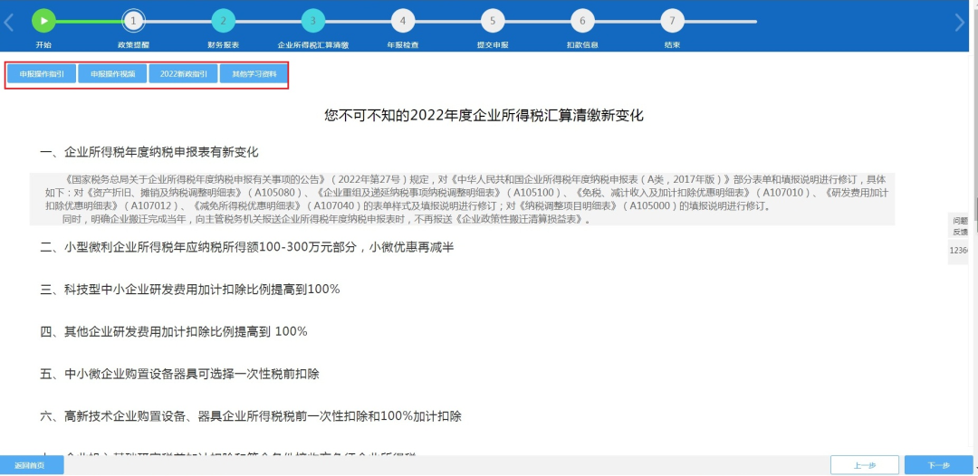978x476 pixels.
Task: Open the 申报操作指引 tab
Action: (42, 74)
